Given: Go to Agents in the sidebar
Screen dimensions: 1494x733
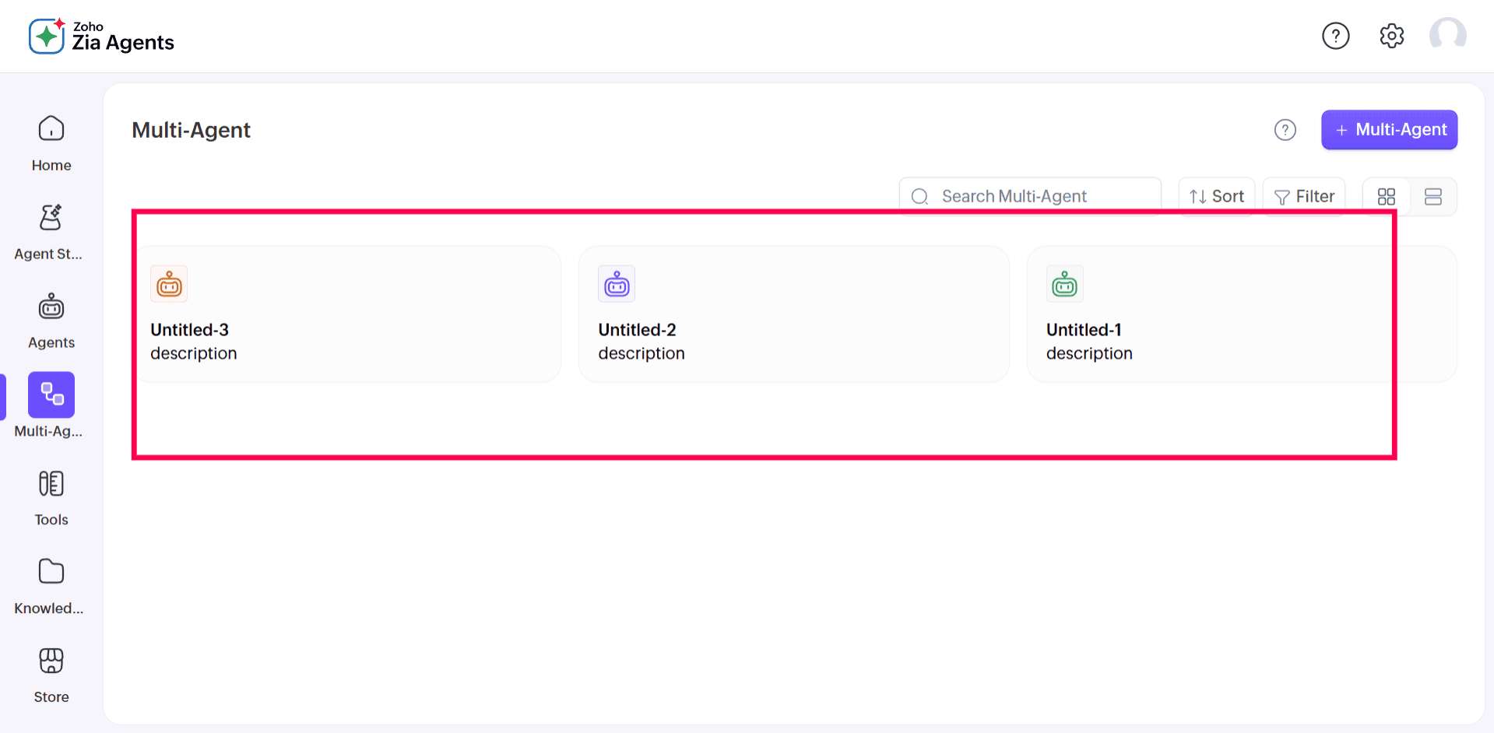Looking at the screenshot, I should 51,321.
